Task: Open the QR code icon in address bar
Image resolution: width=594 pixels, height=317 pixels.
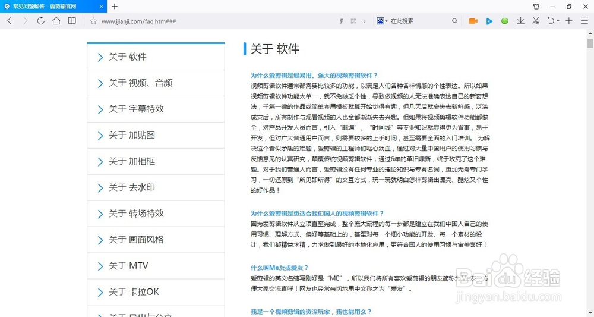Action: click(353, 21)
